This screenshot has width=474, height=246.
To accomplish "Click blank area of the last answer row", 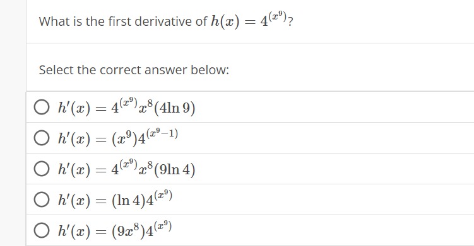I will [333, 230].
